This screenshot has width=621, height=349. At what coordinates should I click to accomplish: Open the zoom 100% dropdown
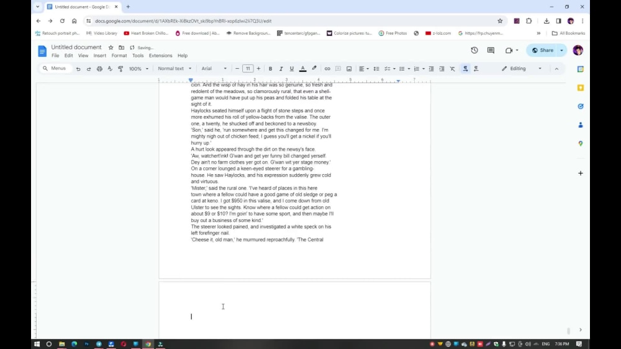(138, 69)
